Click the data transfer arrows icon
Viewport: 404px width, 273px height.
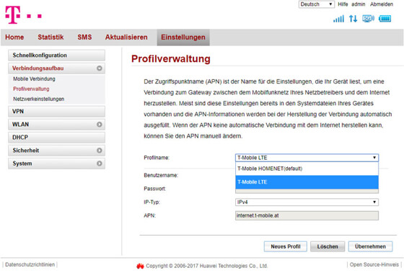coord(353,19)
